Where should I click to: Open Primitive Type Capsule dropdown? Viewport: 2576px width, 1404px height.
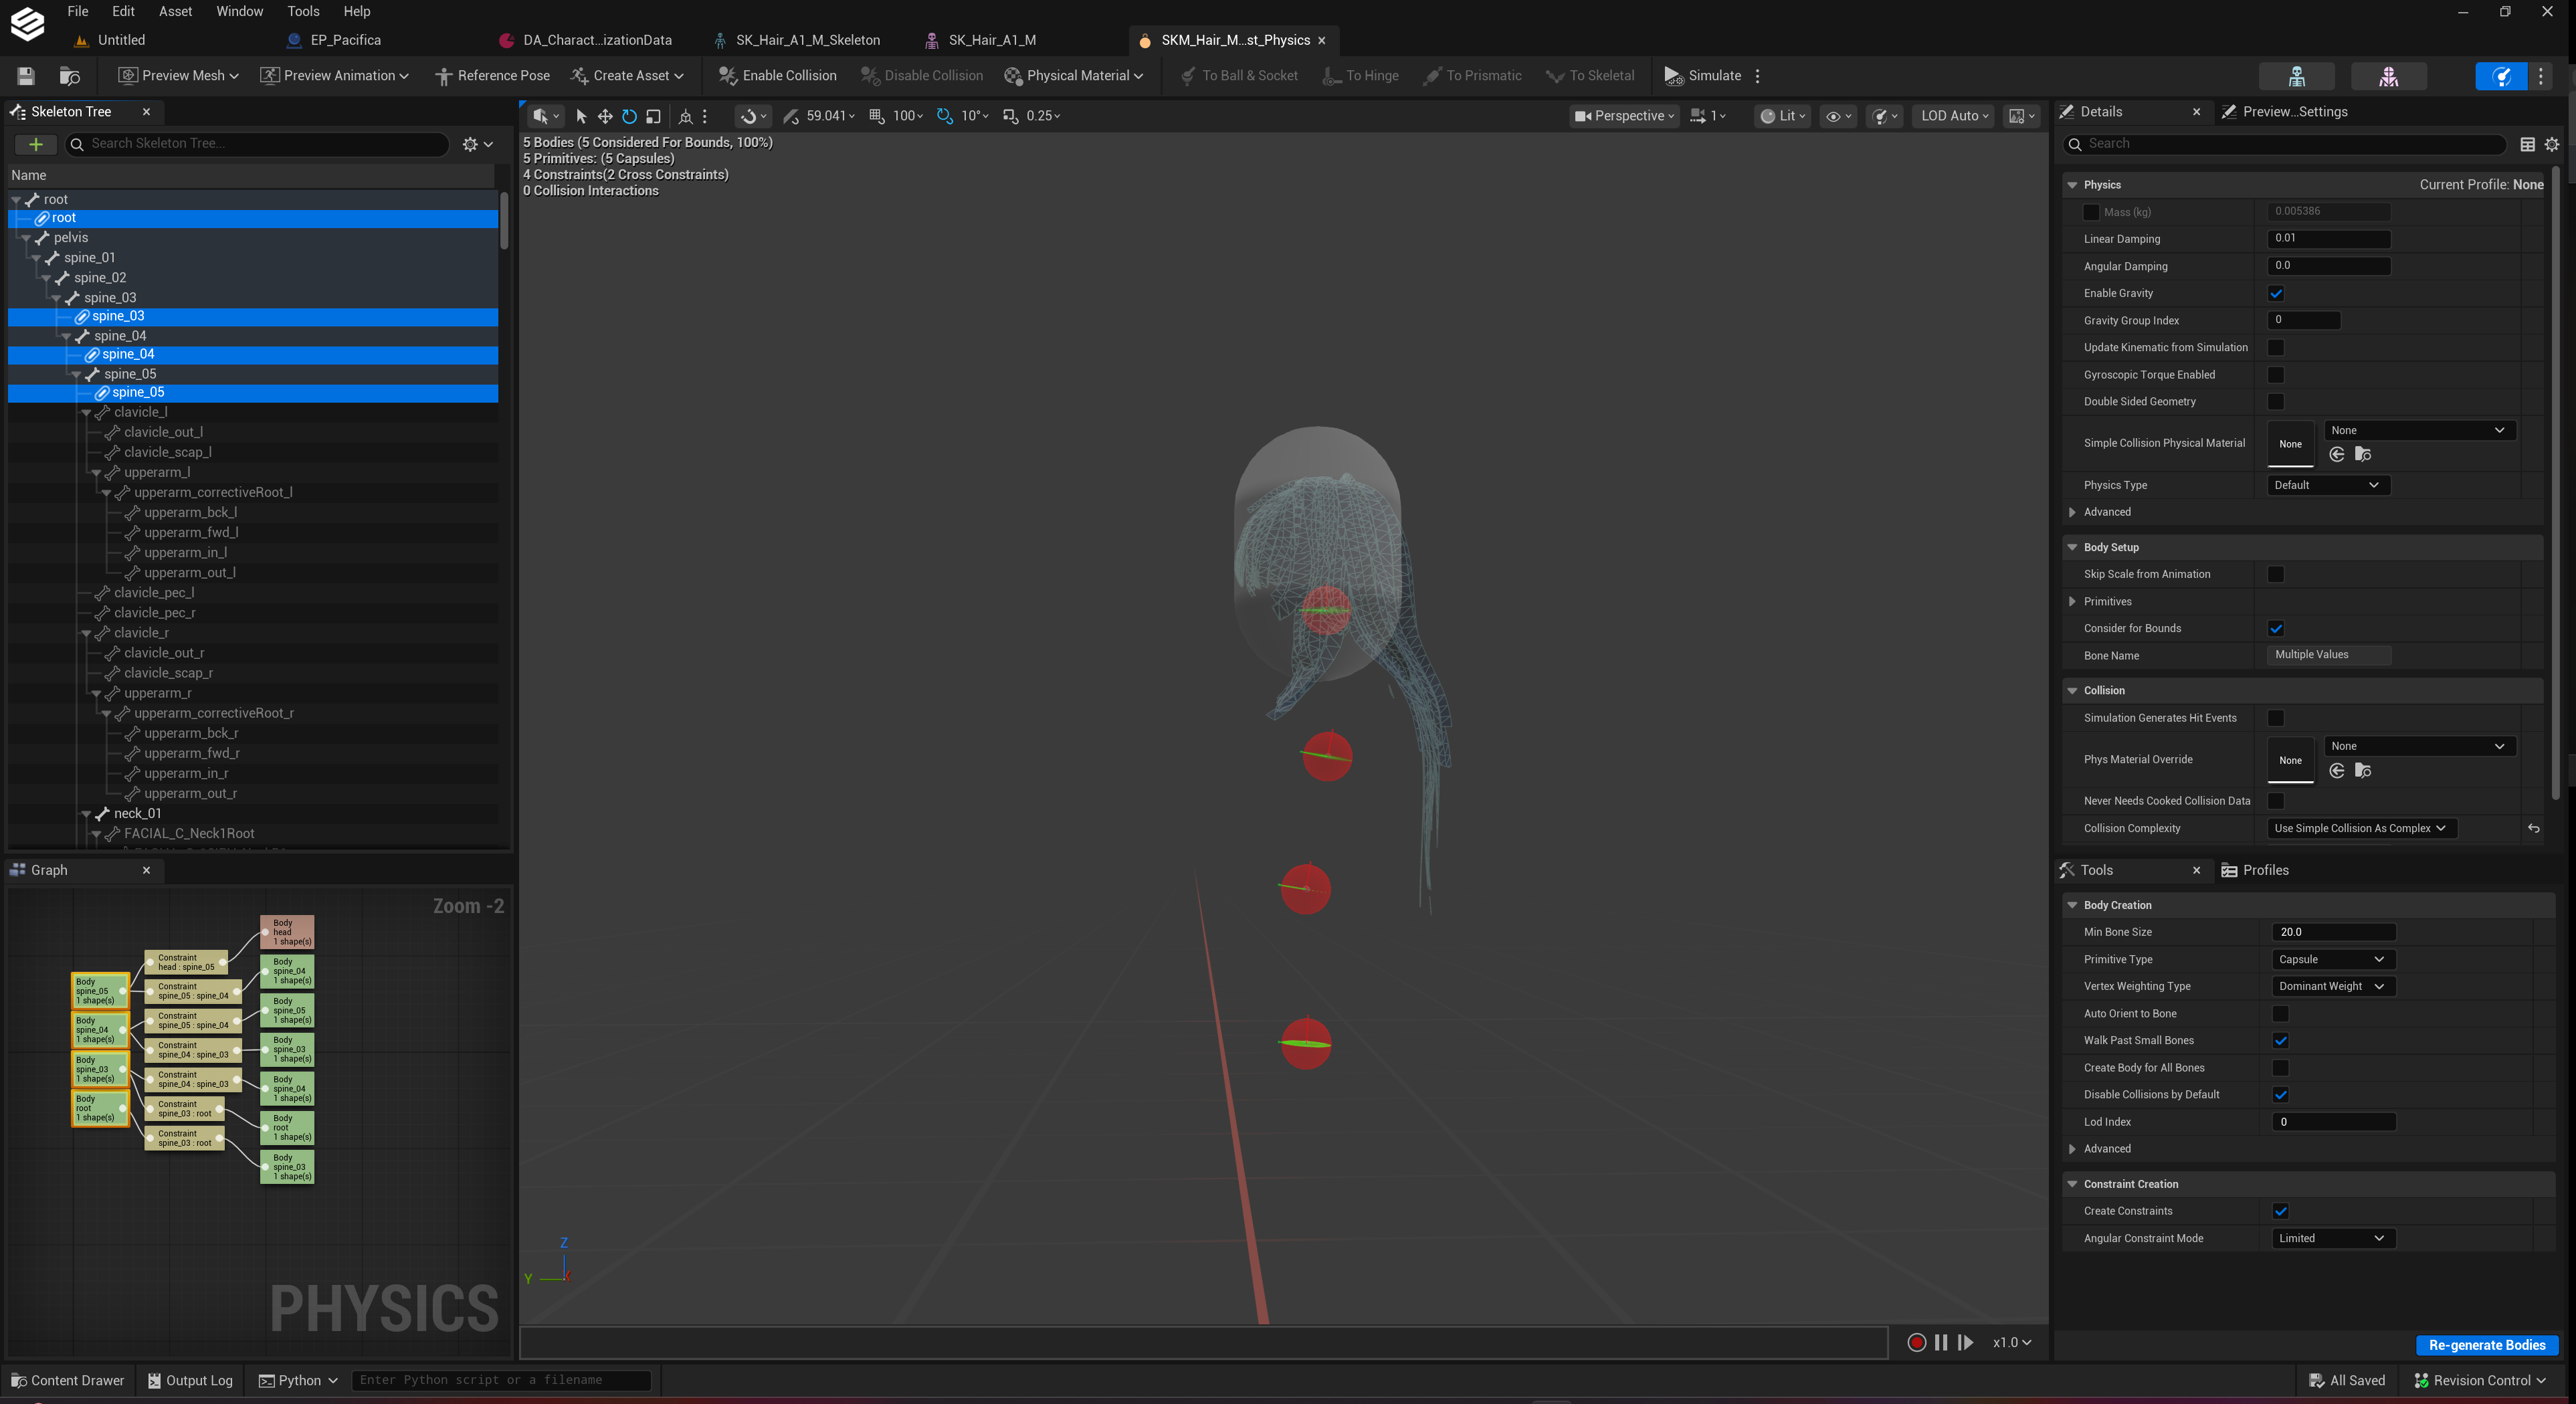(x=2333, y=959)
